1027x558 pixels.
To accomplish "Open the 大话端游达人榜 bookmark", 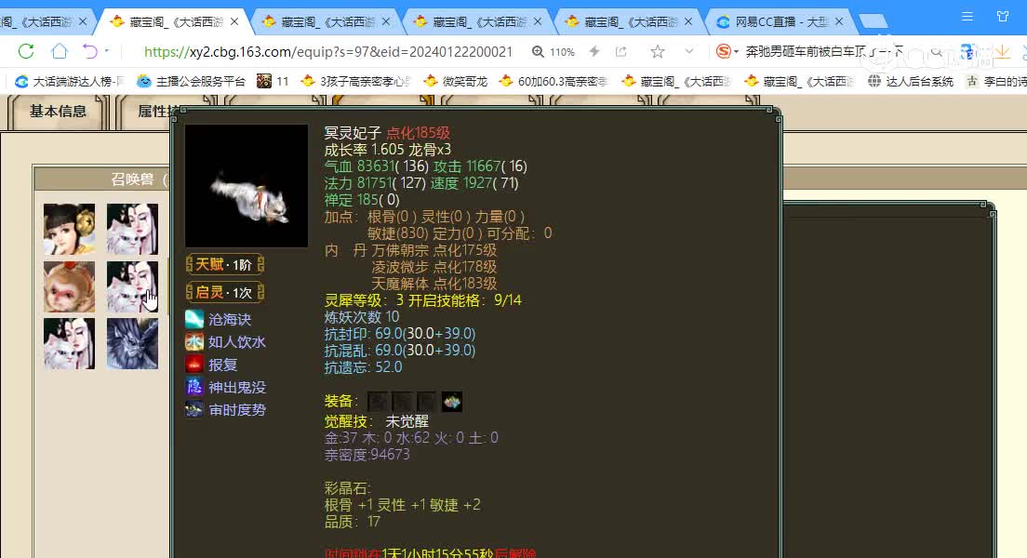I will point(70,81).
